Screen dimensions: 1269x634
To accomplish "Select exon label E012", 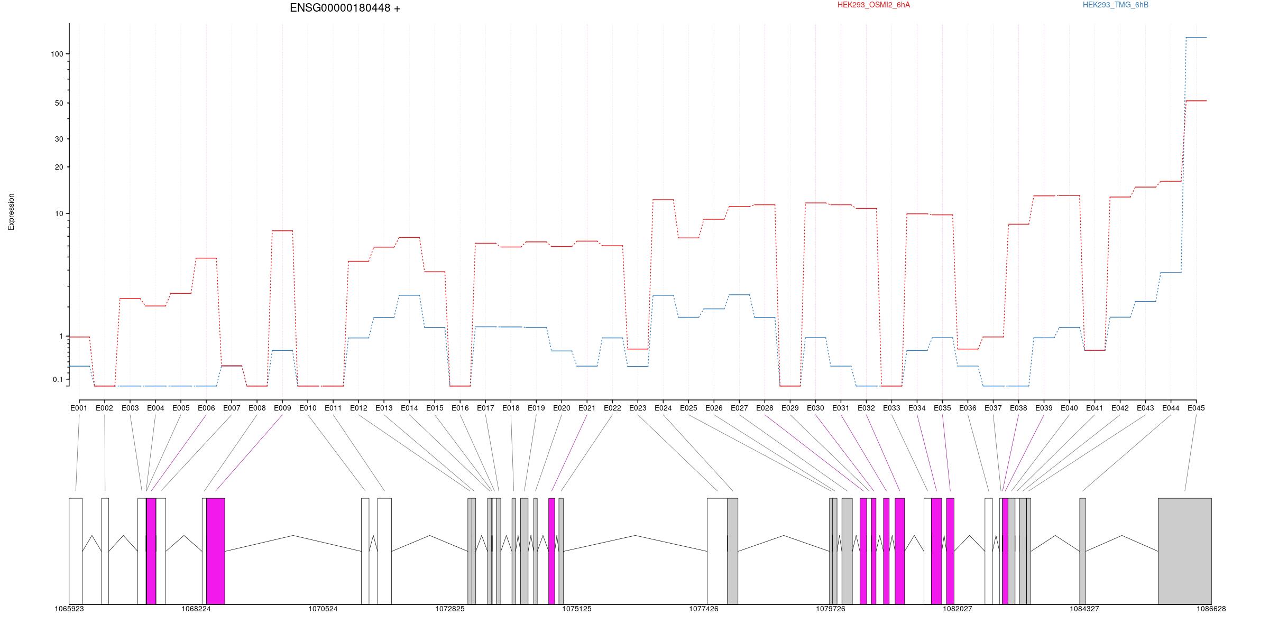I will click(358, 408).
